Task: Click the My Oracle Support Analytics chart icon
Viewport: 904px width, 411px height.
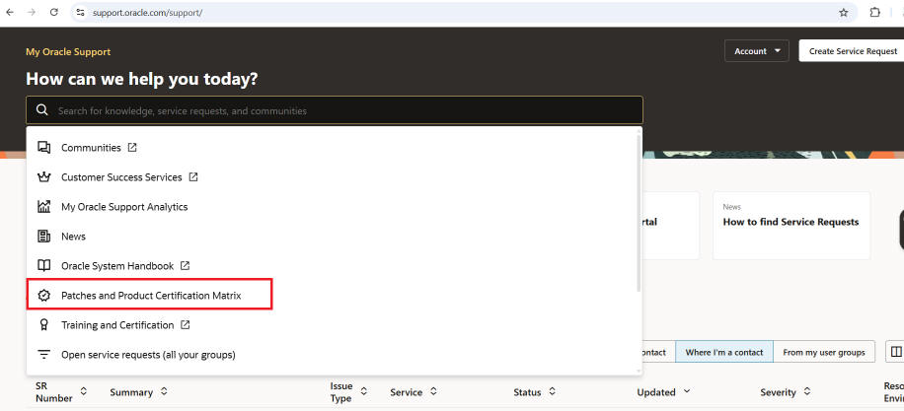Action: click(43, 207)
